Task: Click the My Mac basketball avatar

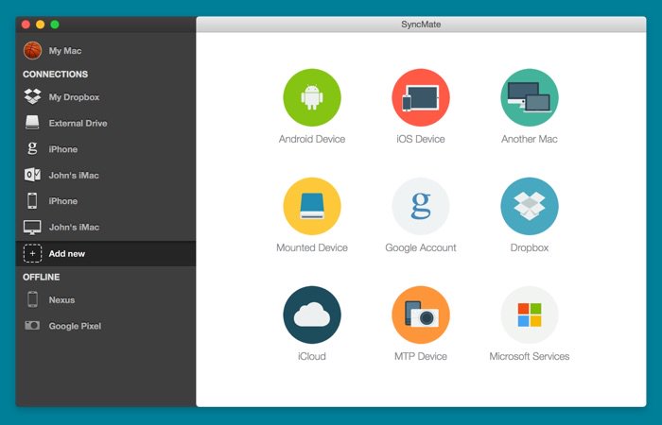Action: (32, 51)
